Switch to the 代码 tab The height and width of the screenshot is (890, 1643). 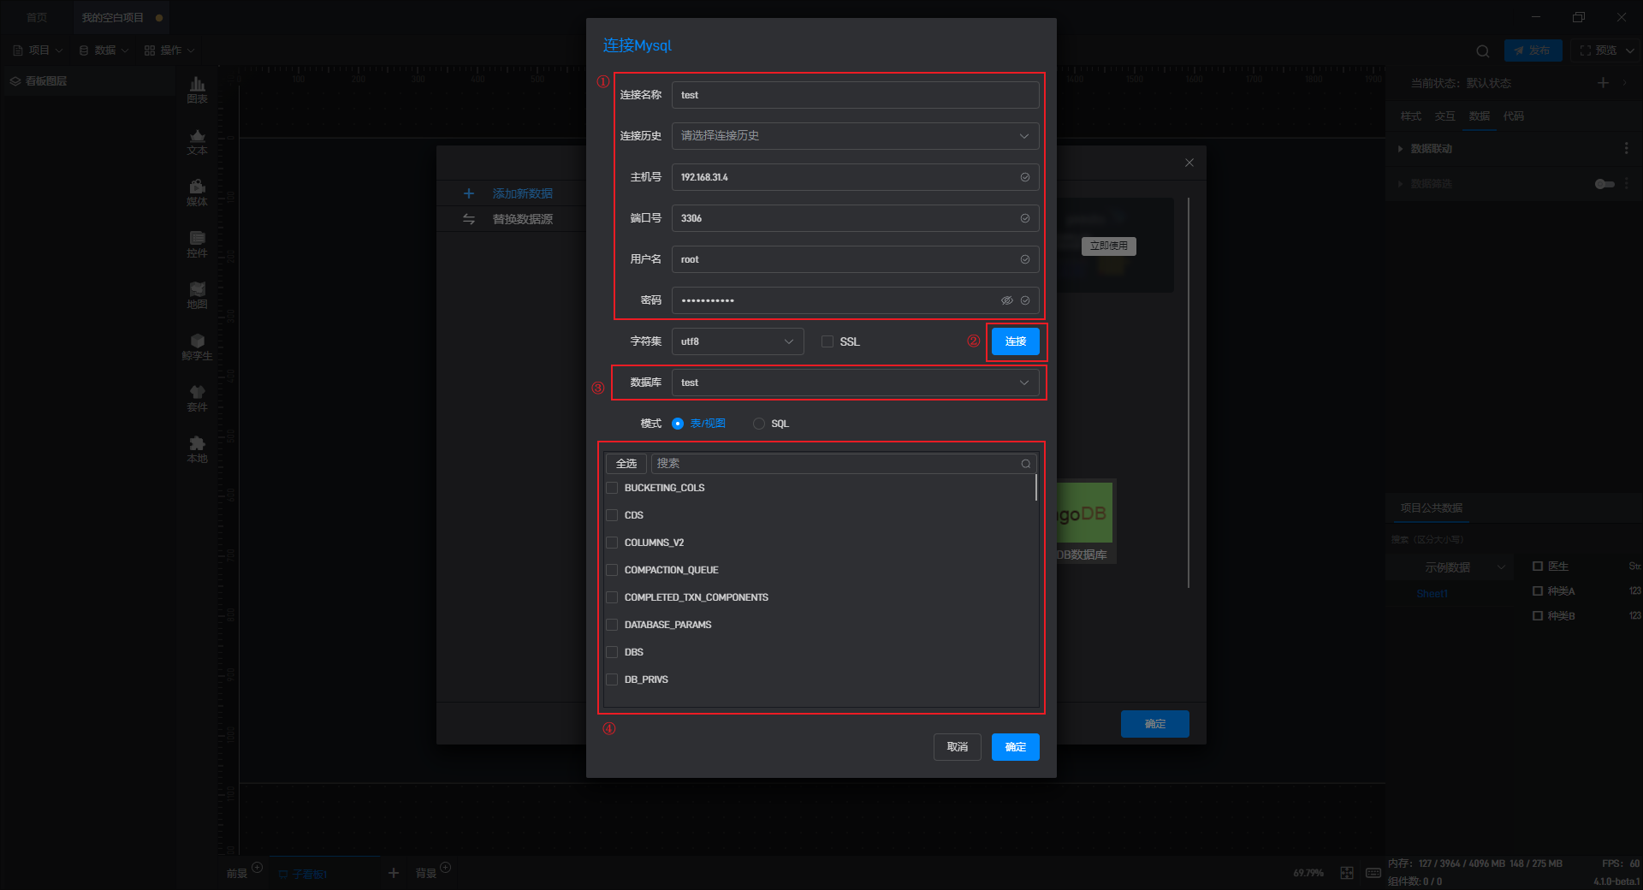tap(1513, 116)
